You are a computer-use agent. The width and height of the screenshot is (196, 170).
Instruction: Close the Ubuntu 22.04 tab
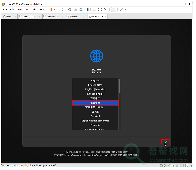click(x=39, y=17)
